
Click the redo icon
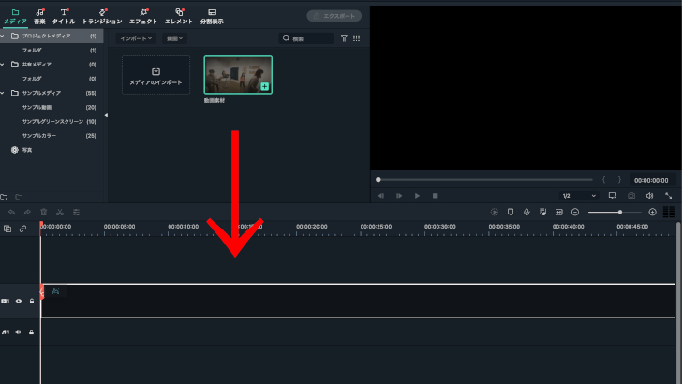point(27,213)
